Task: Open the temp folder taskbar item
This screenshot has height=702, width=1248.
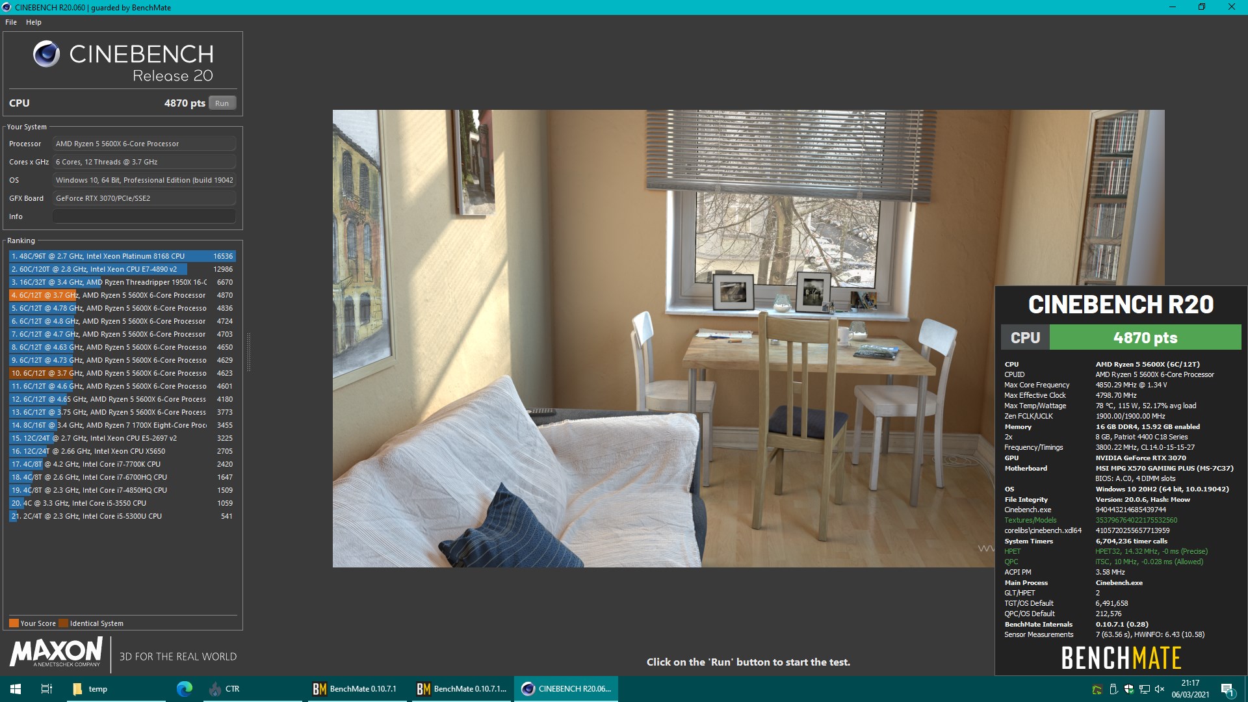Action: tap(117, 689)
